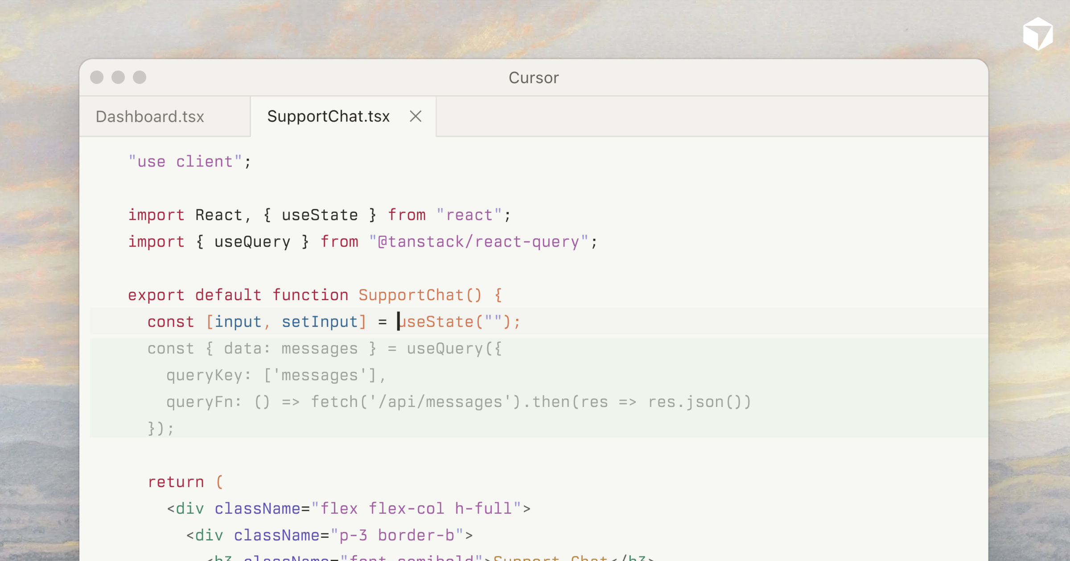
Task: Click the middle gray window control dot
Action: pos(118,77)
